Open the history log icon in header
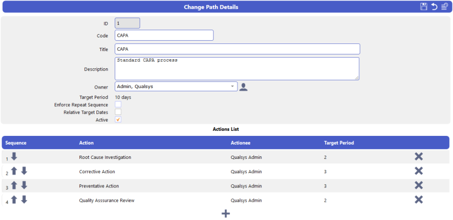The height and width of the screenshot is (220, 453). [445, 7]
